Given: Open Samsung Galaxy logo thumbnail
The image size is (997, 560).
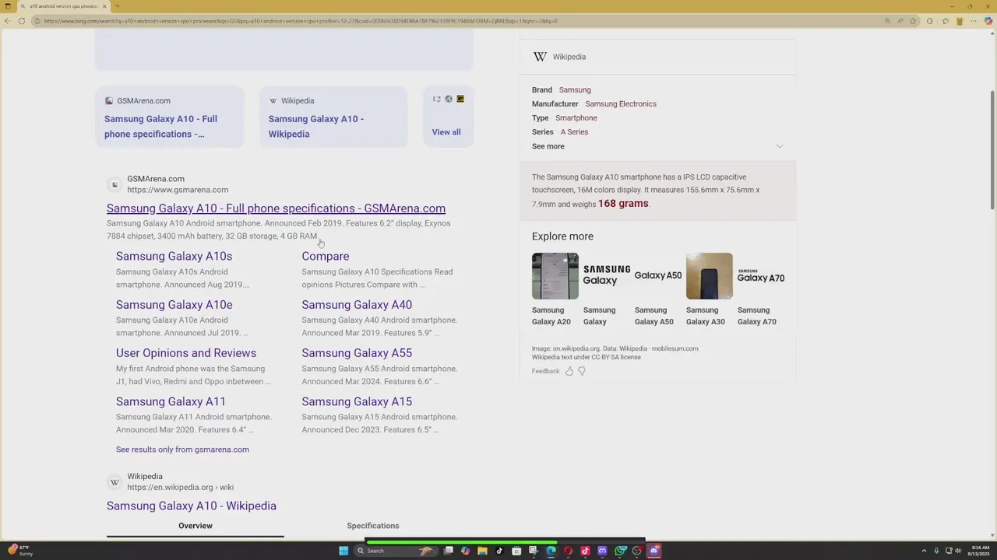Looking at the screenshot, I should 606,276.
